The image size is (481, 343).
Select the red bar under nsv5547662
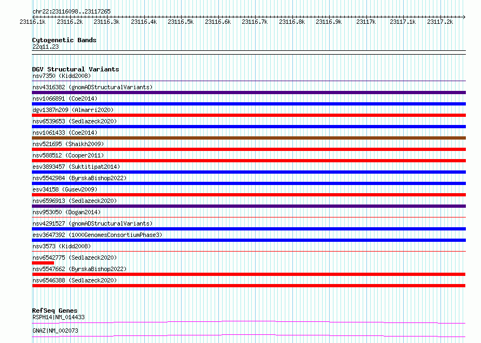pos(249,274)
